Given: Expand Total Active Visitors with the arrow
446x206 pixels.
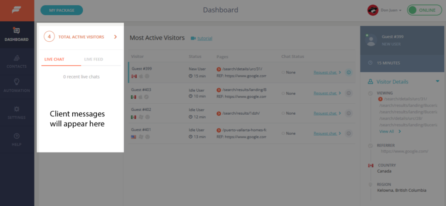Looking at the screenshot, I should point(115,37).
